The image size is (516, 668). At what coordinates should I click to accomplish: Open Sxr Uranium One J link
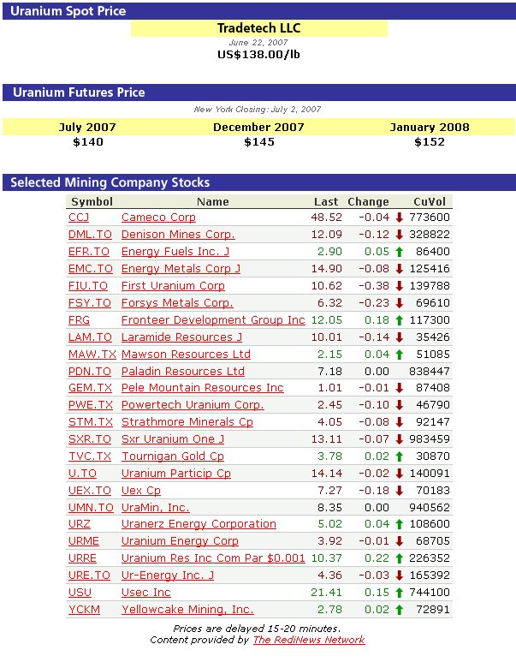(173, 438)
